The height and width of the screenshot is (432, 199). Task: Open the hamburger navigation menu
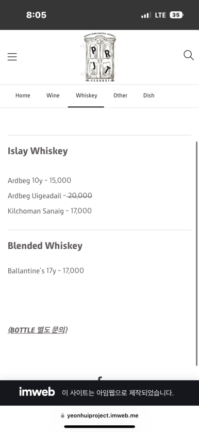(x=12, y=57)
